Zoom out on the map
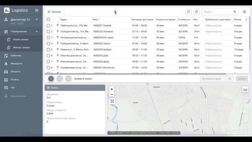The width and height of the screenshot is (252, 142). pyautogui.click(x=112, y=94)
